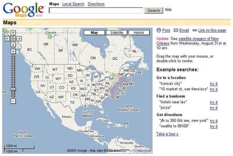Screen dimensions: 233x156
Task: Try the "jfk to 350 5th ave" example
Action: pyautogui.click(x=214, y=121)
